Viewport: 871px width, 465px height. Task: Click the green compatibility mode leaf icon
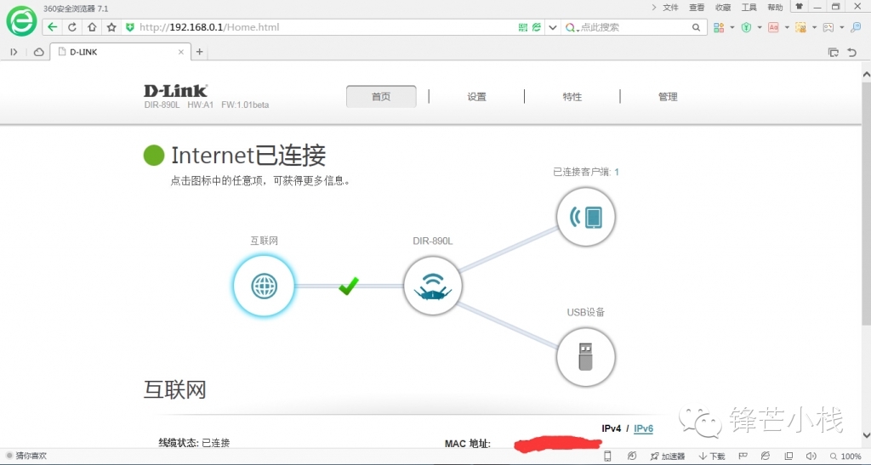point(537,27)
